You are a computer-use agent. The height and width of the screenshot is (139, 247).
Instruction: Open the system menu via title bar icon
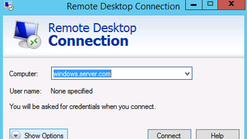point(9,6)
